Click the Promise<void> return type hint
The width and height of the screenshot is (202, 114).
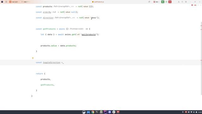77,29
